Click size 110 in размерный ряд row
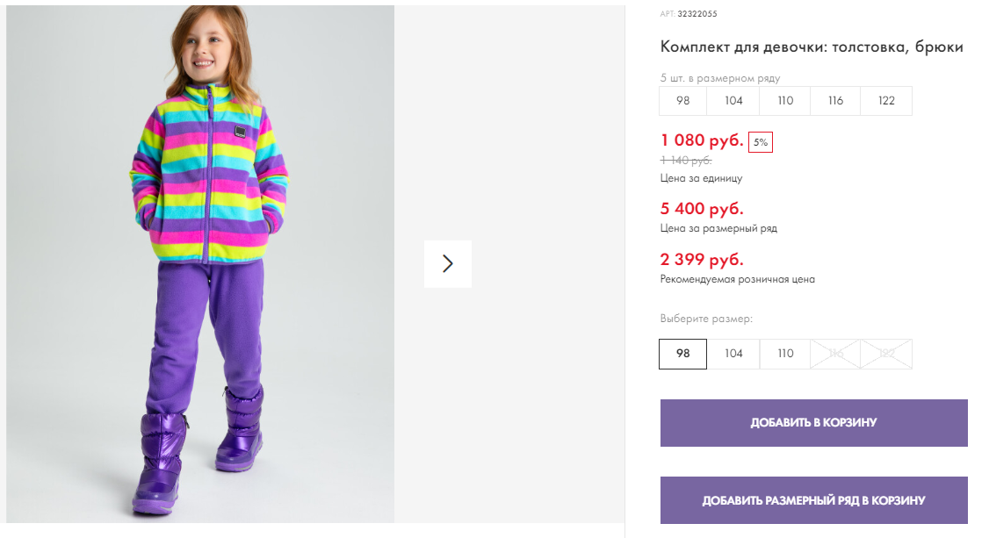 pyautogui.click(x=785, y=101)
